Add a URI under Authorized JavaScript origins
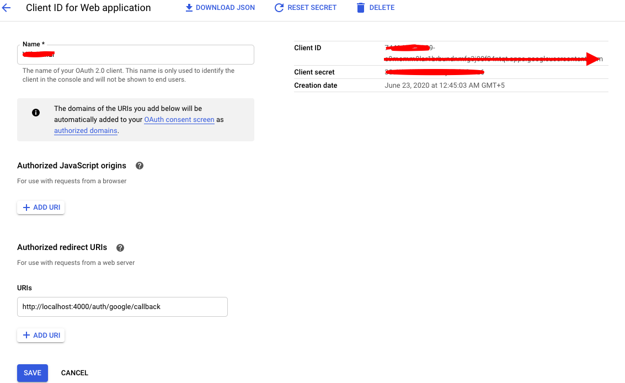 (x=41, y=208)
